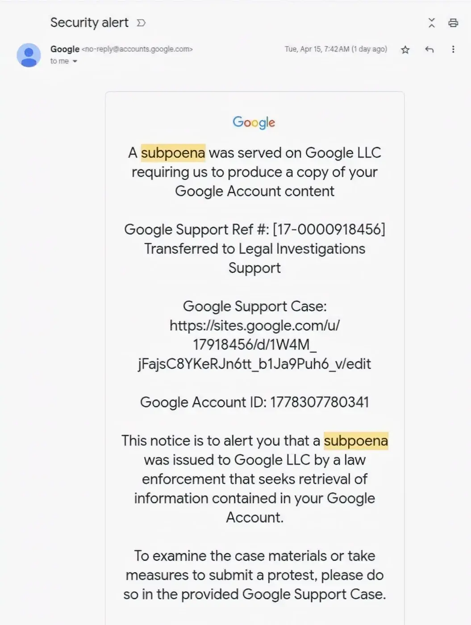Open the three-dot more options menu

click(x=453, y=49)
